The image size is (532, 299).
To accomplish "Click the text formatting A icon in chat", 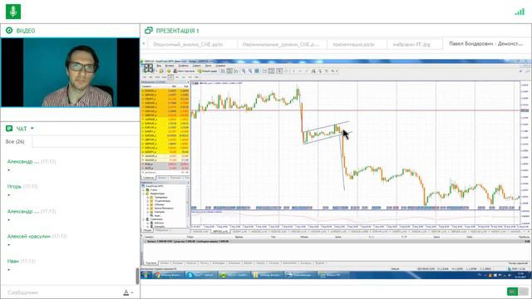I will point(126,292).
